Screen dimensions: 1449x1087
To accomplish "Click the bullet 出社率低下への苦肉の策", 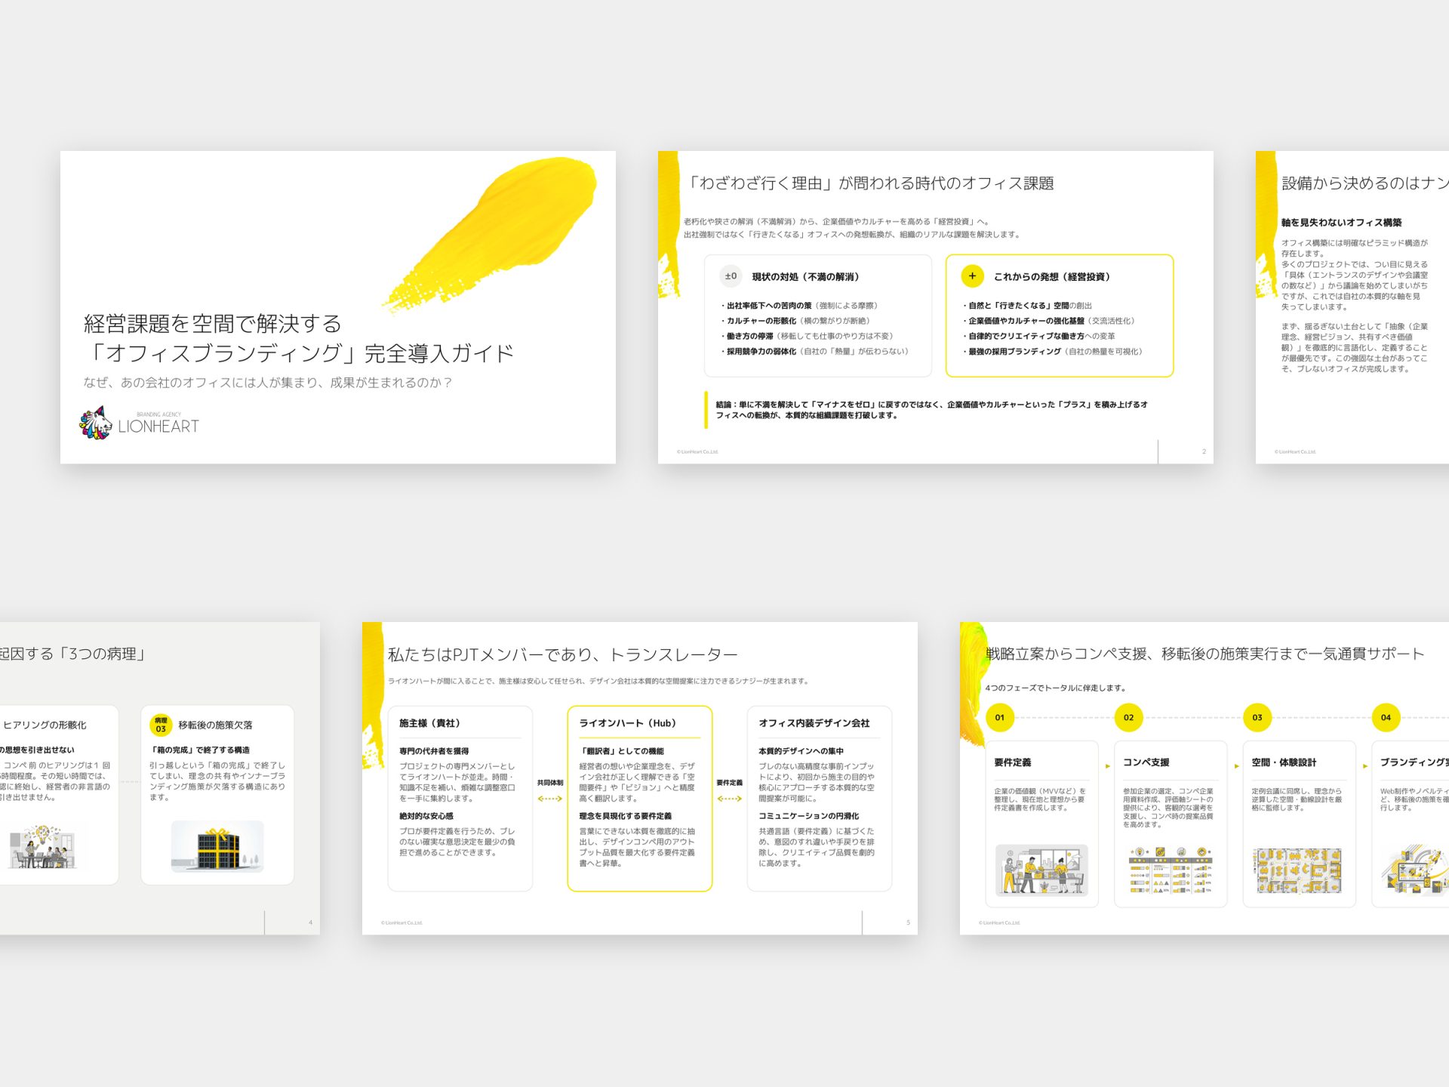I will pos(799,306).
